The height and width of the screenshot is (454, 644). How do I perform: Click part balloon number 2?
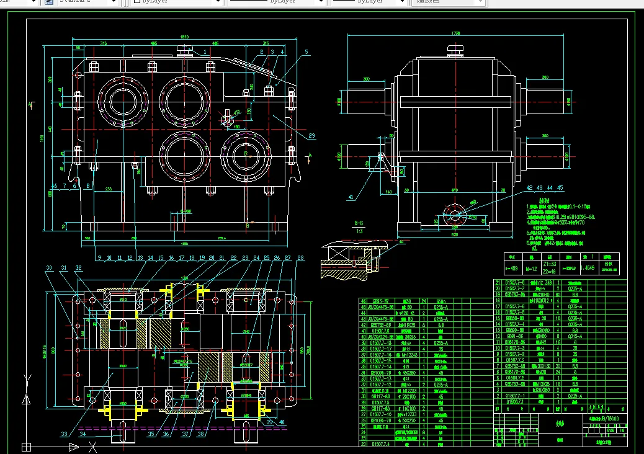(x=262, y=51)
